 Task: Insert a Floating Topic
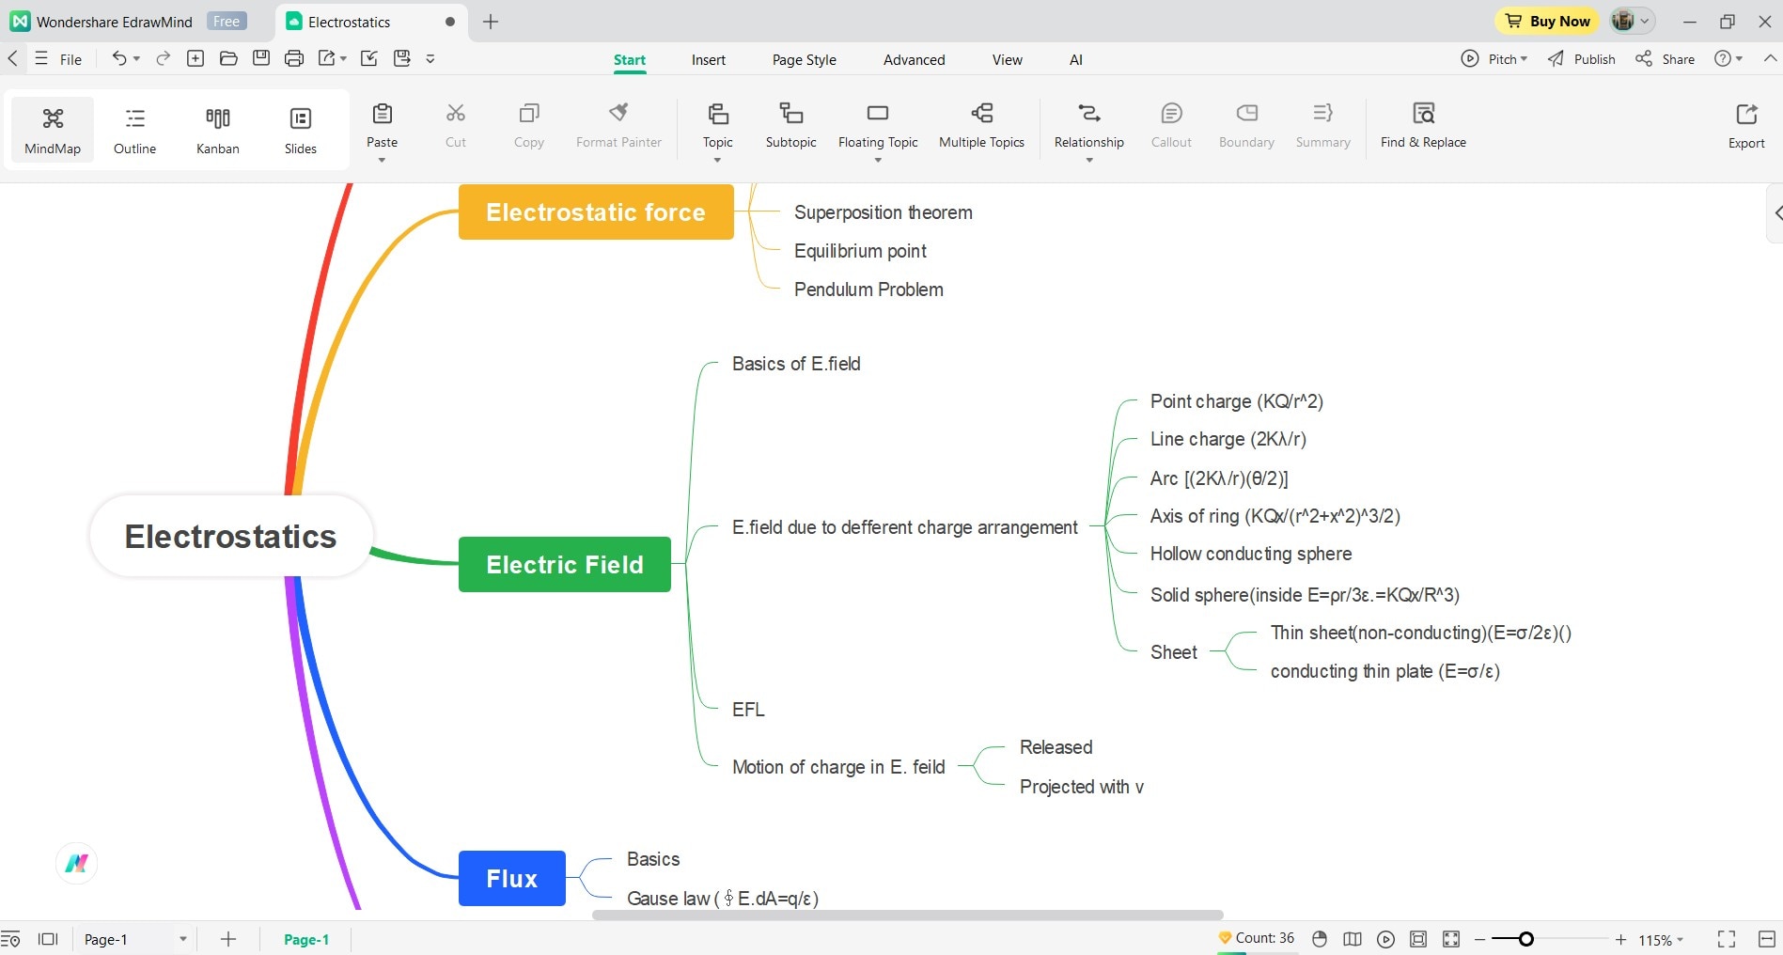(878, 125)
